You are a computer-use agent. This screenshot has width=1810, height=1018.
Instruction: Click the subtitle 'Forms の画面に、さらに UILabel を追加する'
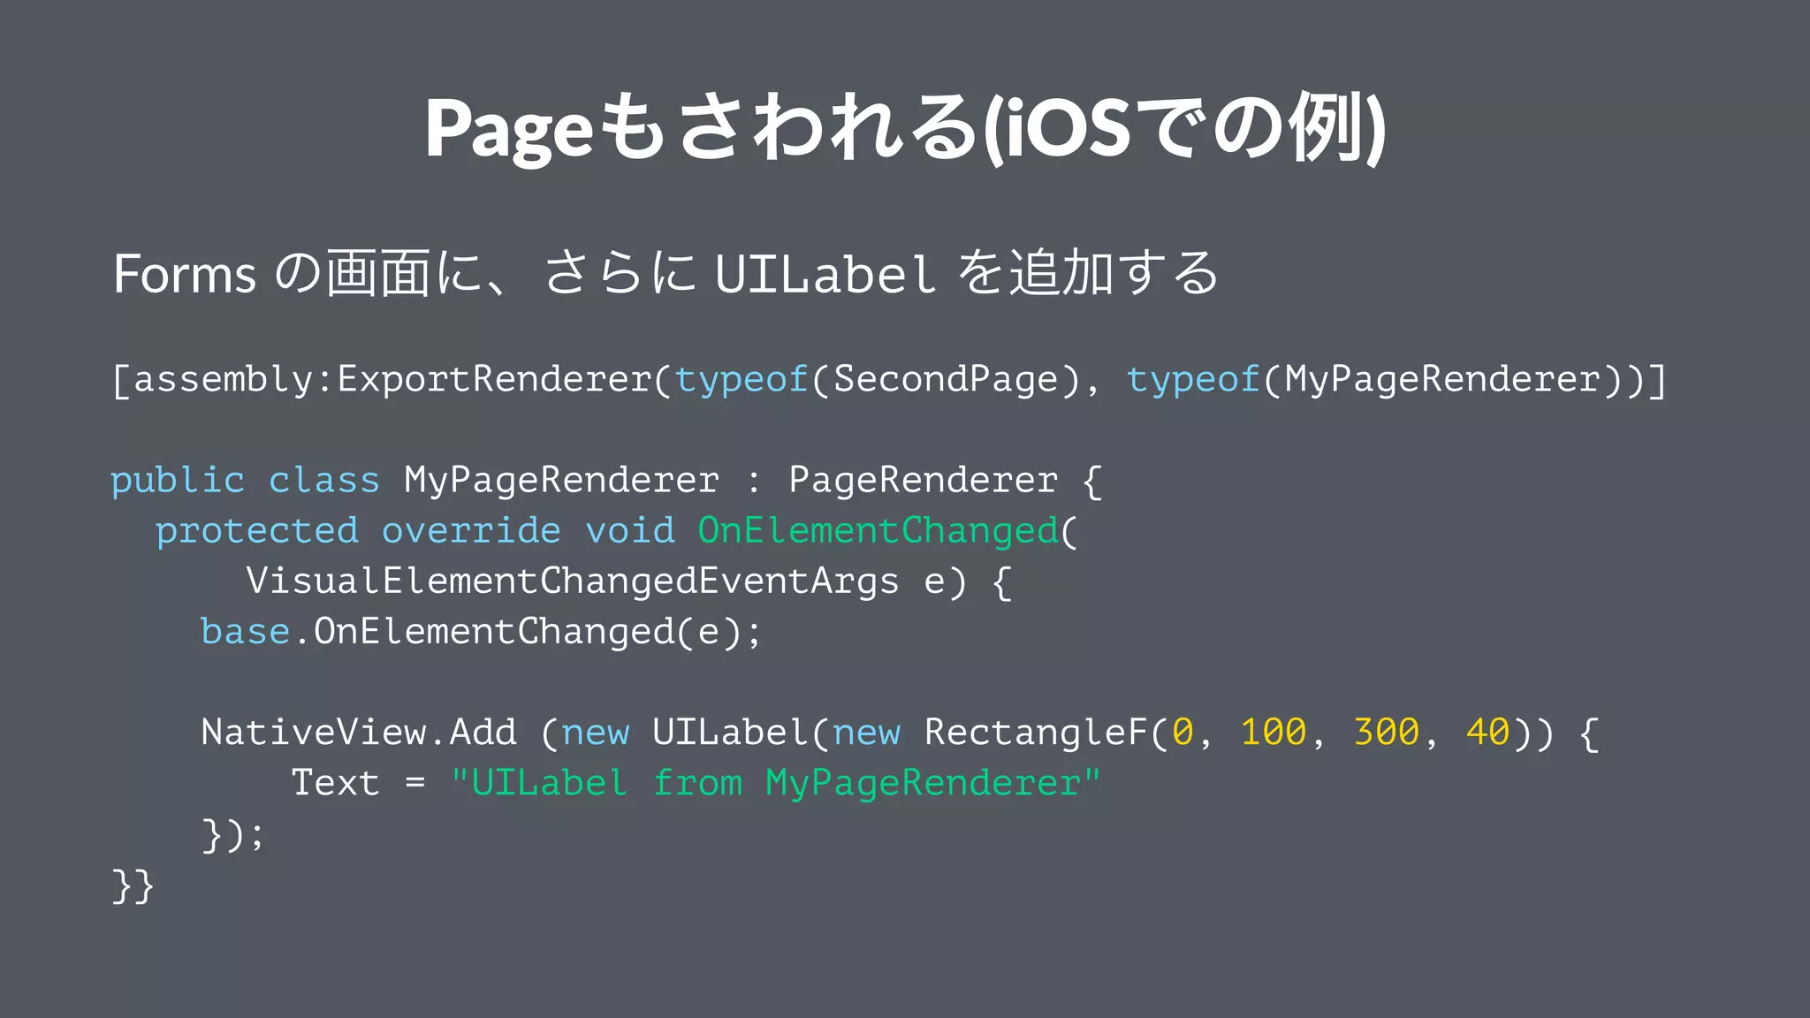click(665, 273)
